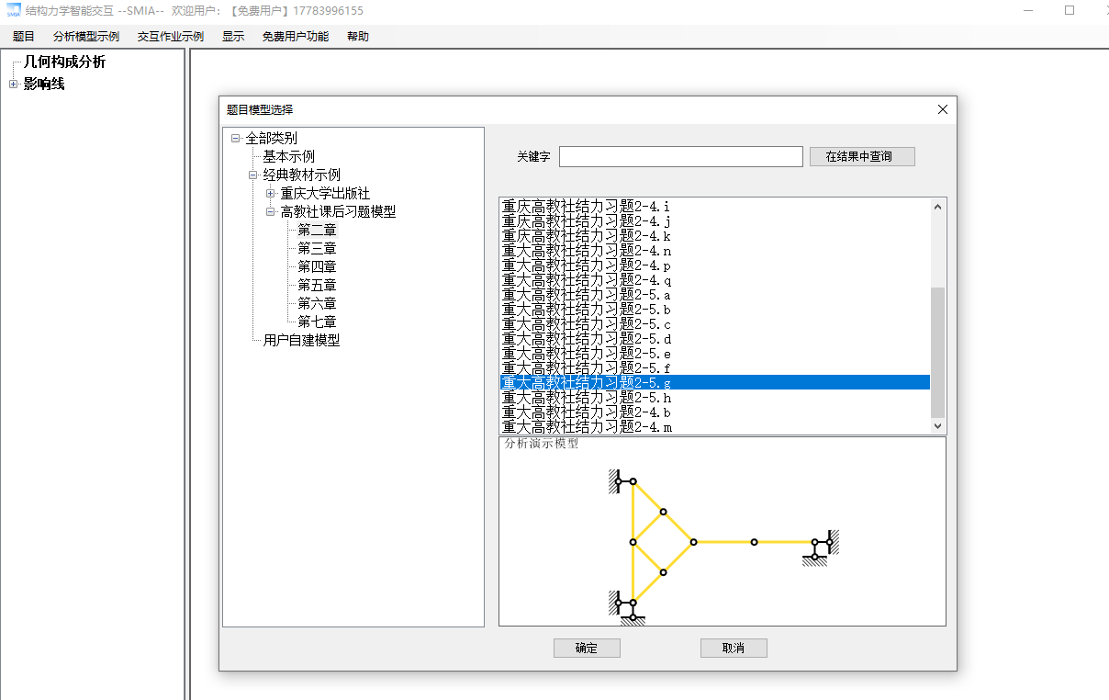
Task: Select chapter 第二章
Action: point(317,230)
